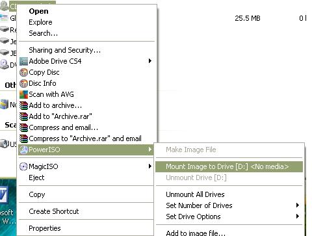The height and width of the screenshot is (236, 312).
Task: Click the Disc Info icon
Action: coord(23,83)
